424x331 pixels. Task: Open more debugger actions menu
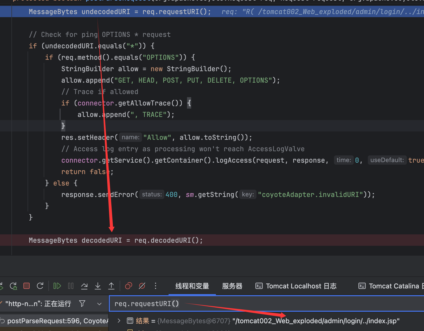[x=156, y=286]
